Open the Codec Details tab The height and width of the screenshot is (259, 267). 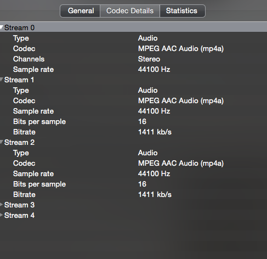pos(130,11)
